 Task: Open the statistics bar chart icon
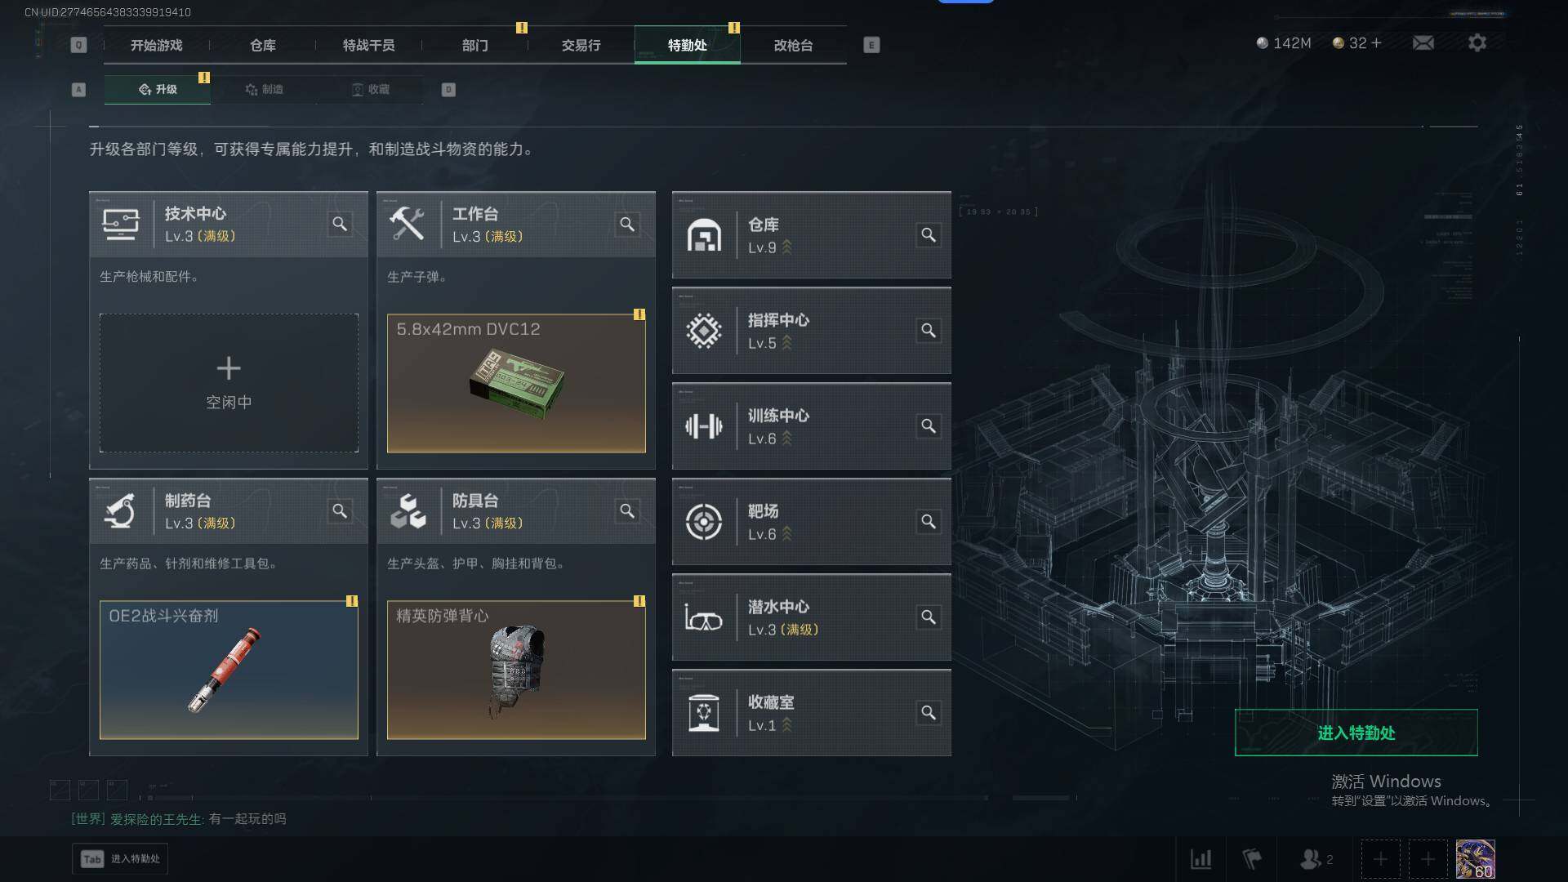pyautogui.click(x=1200, y=859)
